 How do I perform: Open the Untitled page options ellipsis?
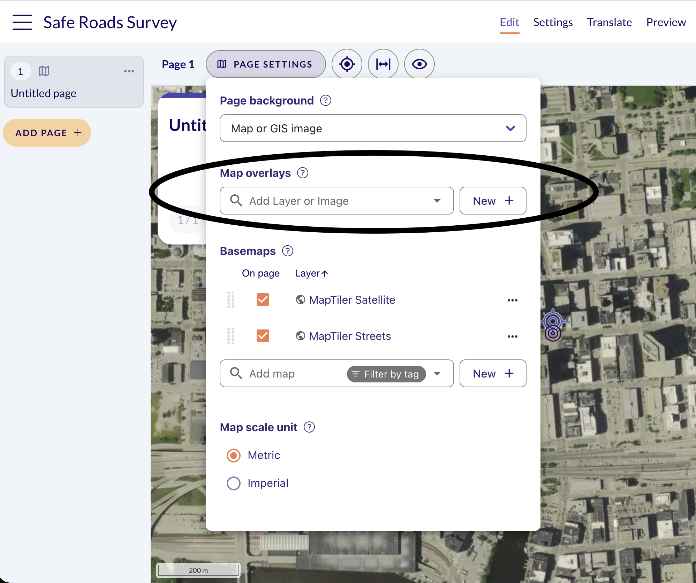[x=129, y=71]
